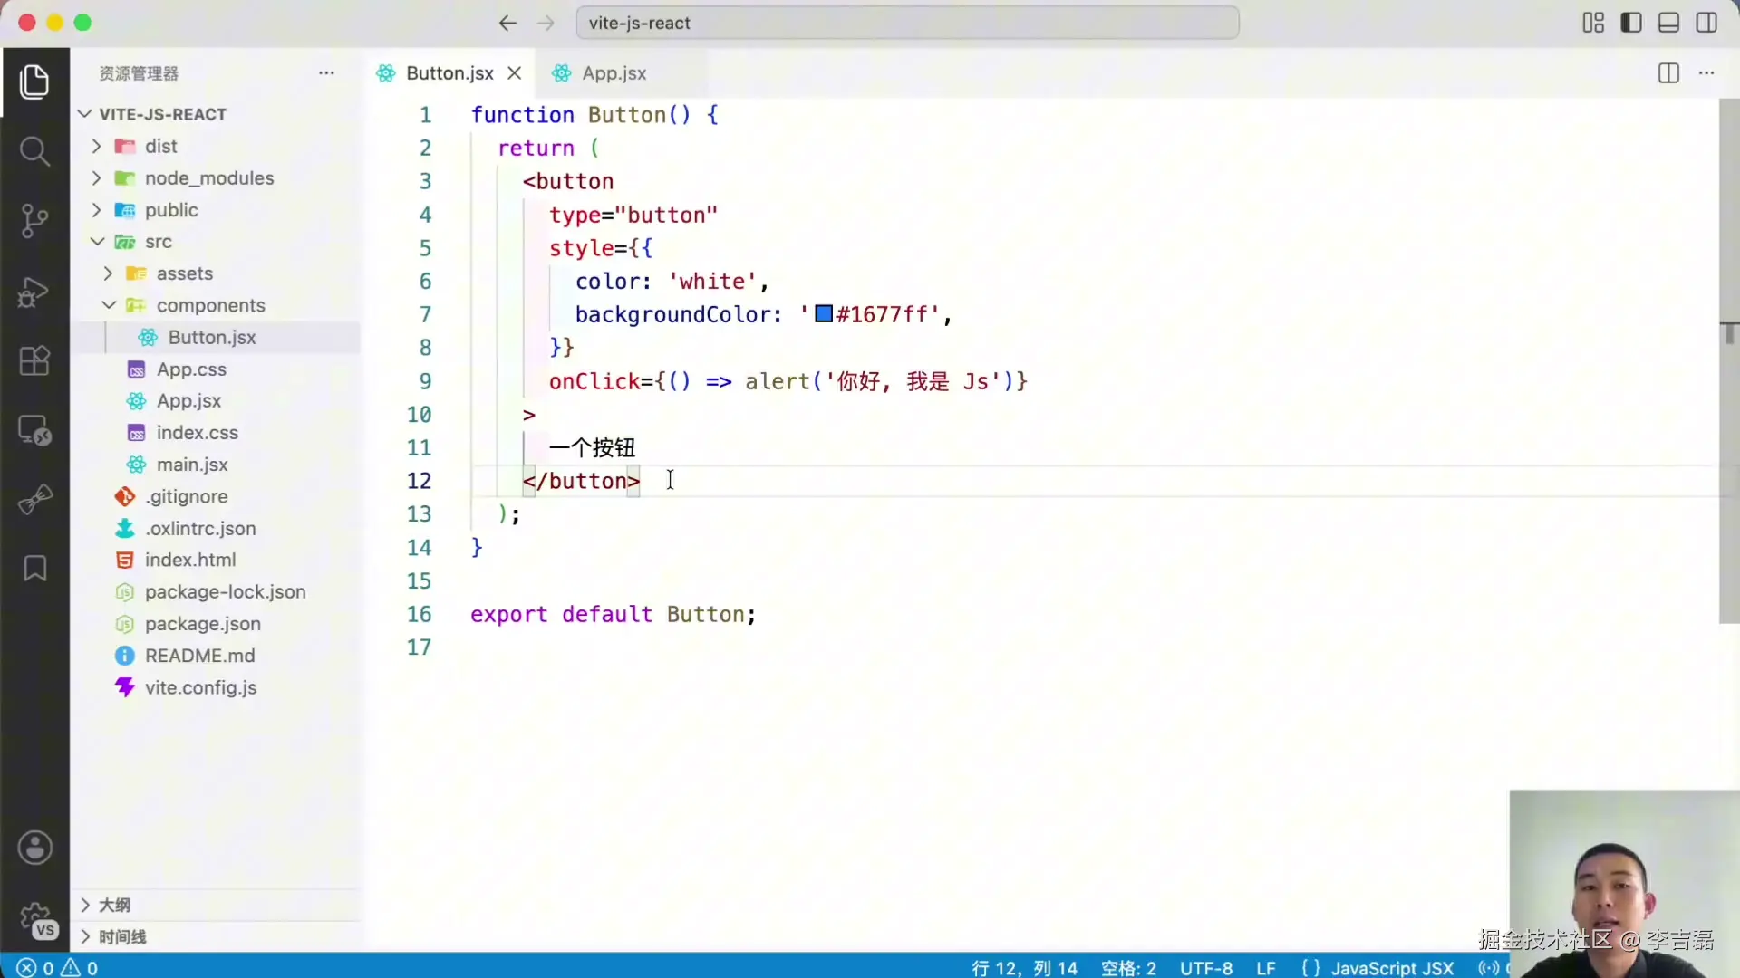Click the warnings count in status bar
The width and height of the screenshot is (1740, 978).
[80, 967]
